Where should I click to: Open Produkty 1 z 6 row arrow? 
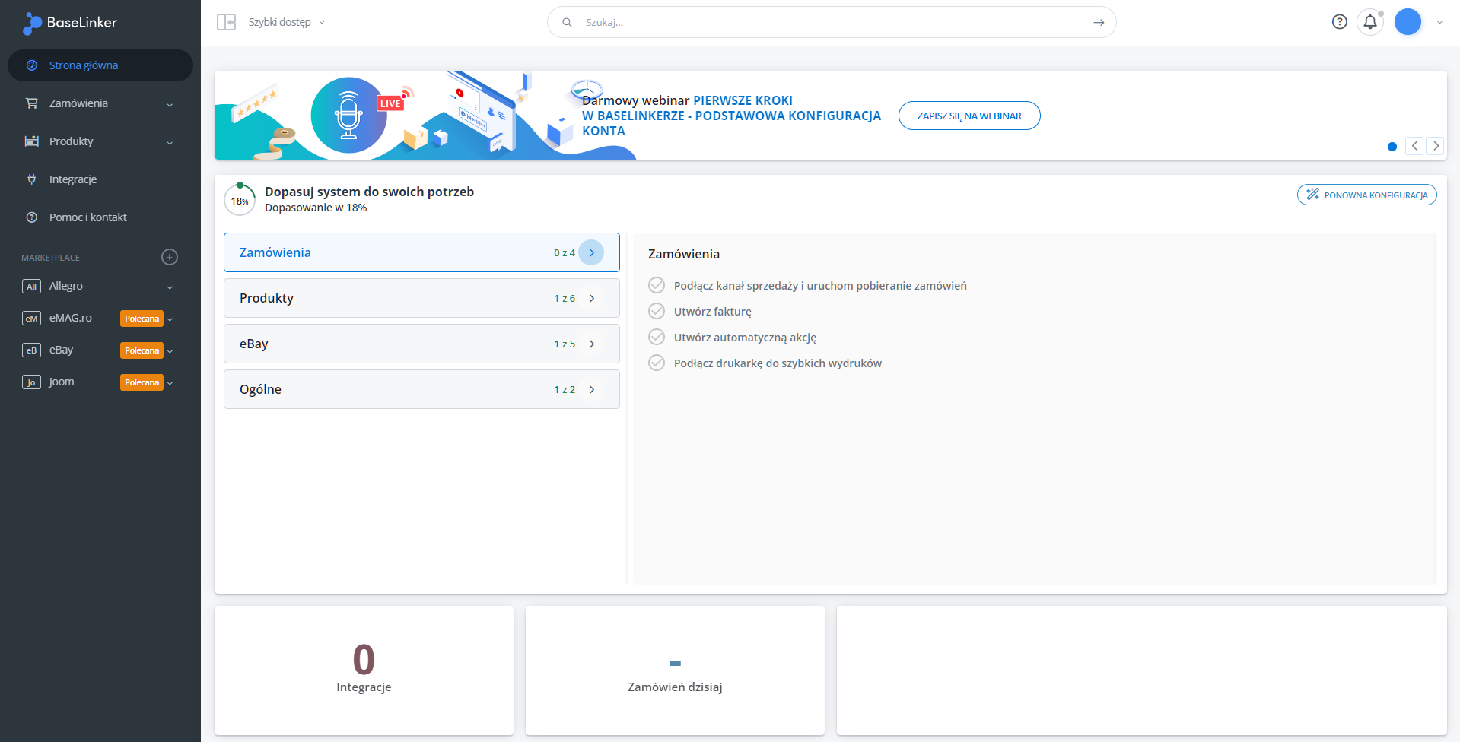point(591,298)
